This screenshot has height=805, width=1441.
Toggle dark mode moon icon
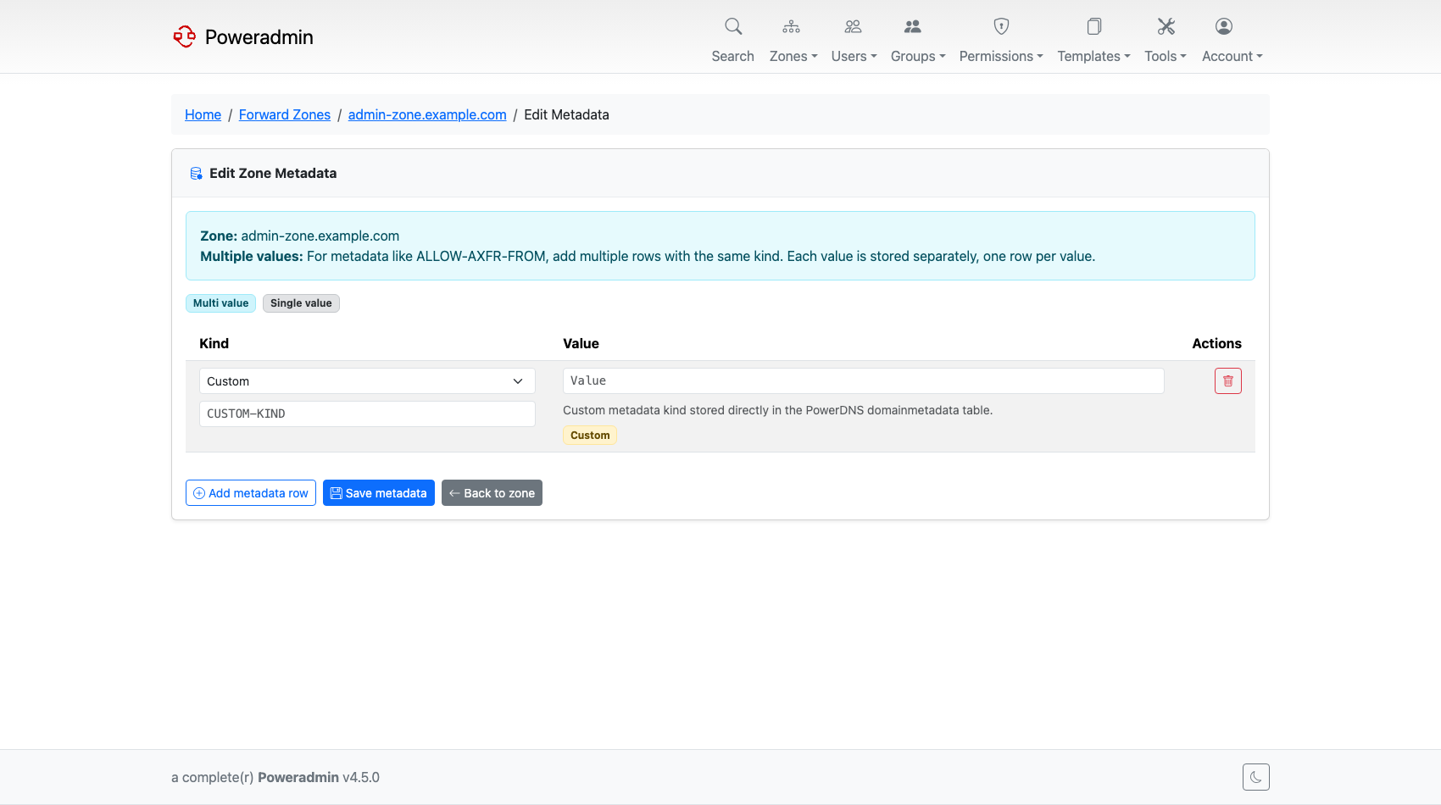(x=1255, y=777)
